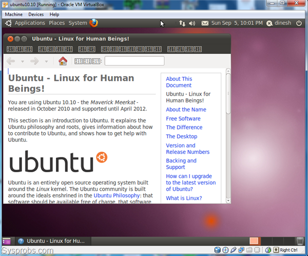The image size is (308, 256).
Task: Open the Firefox browser launcher in the top panel
Action: (94, 23)
